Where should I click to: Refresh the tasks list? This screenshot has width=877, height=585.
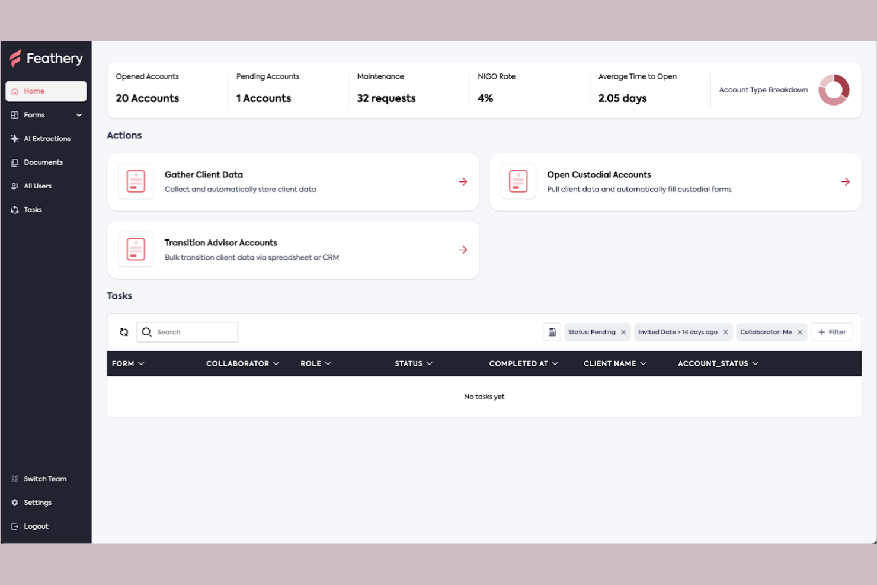123,332
